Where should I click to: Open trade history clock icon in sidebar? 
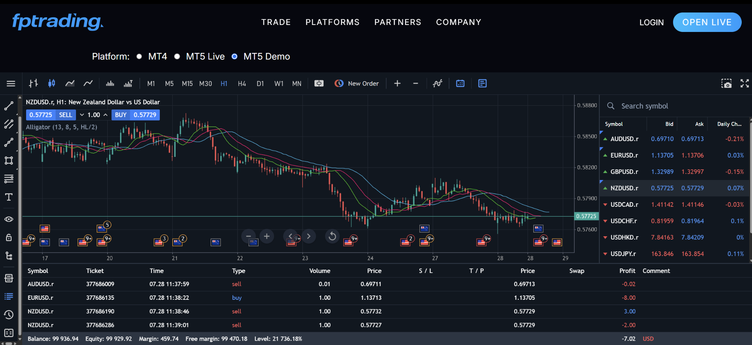(x=9, y=315)
